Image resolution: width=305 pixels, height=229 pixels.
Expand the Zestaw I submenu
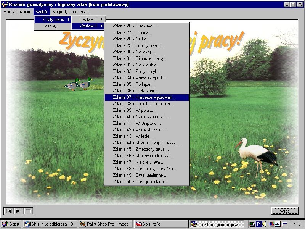point(91,19)
